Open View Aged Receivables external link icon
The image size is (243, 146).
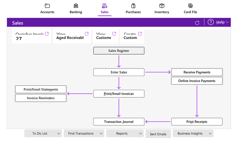tap(86, 34)
